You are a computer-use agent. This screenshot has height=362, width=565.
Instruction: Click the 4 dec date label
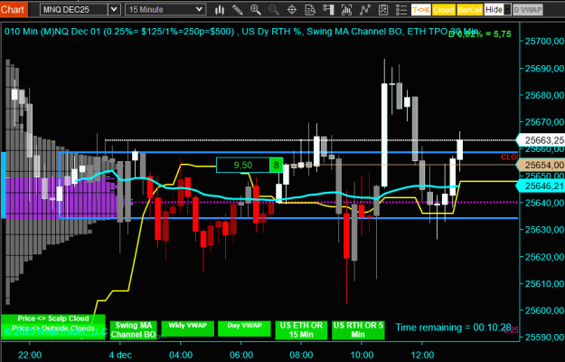coord(120,355)
